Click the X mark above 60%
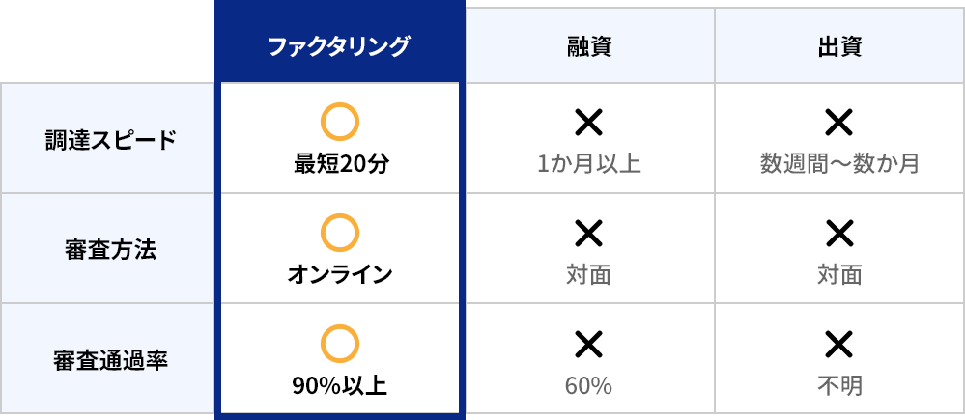The image size is (965, 420). pos(588,344)
